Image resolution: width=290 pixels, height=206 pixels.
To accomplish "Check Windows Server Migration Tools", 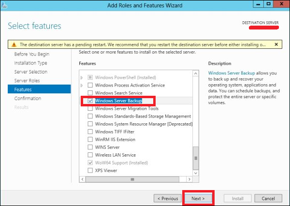I will (x=90, y=108).
